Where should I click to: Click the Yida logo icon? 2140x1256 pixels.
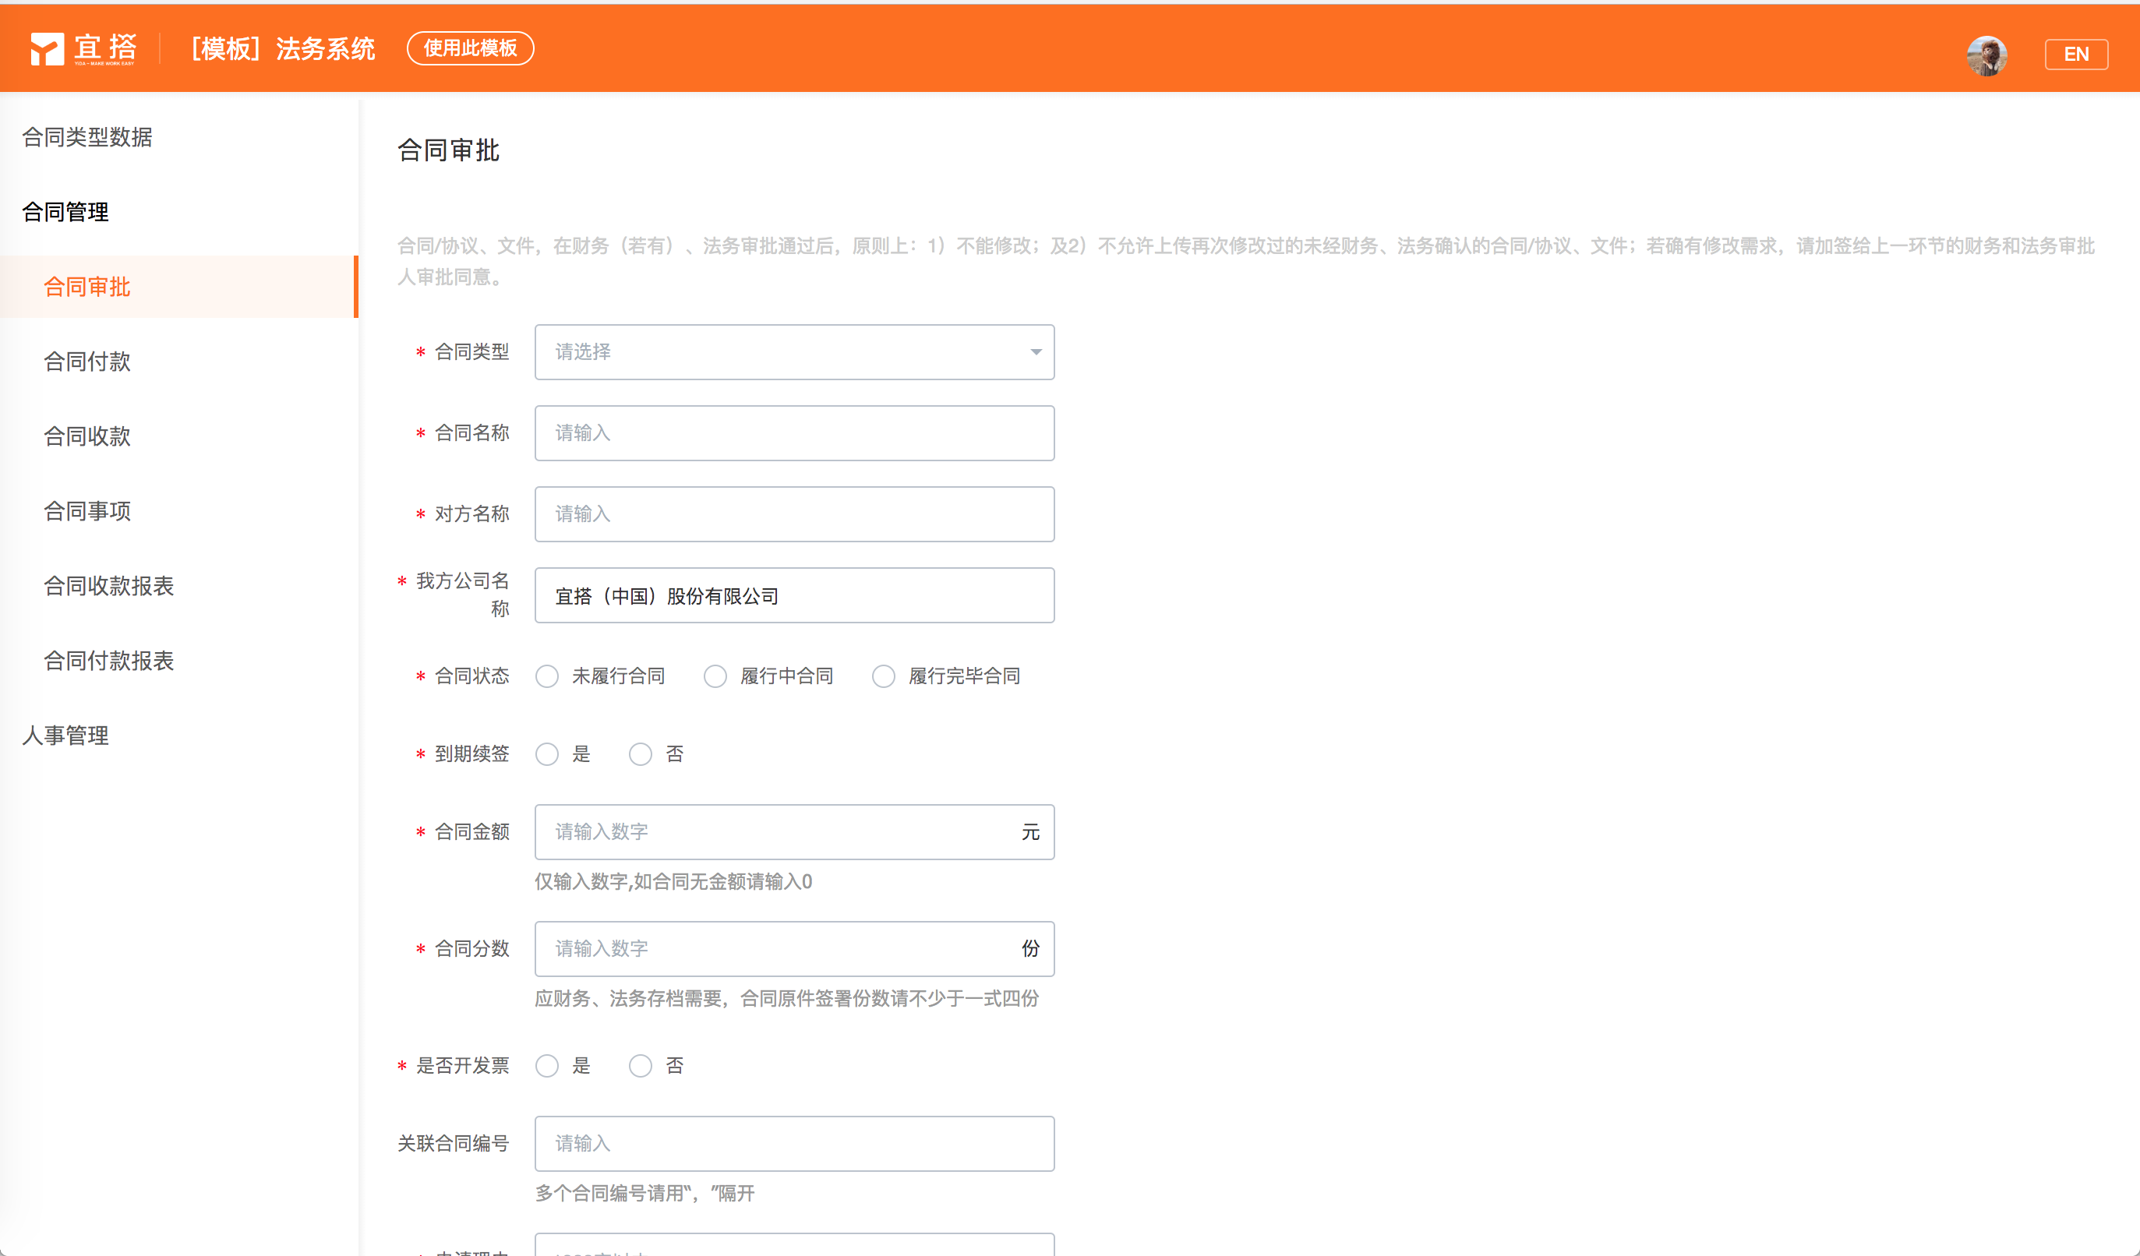tap(48, 49)
